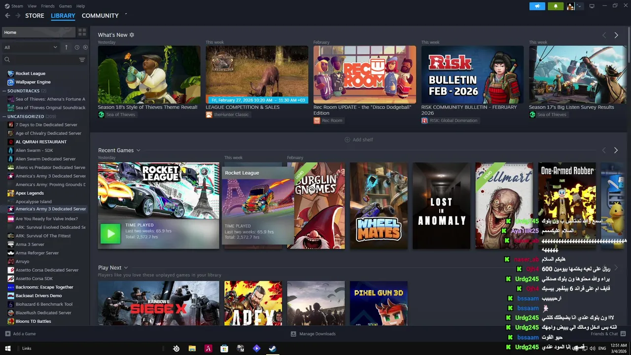The image size is (631, 355).
Task: Open Friends & Chat panel
Action: click(x=607, y=334)
